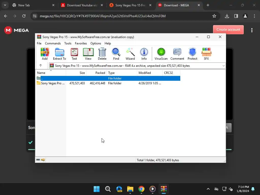Open taskbar Search

click(108, 189)
